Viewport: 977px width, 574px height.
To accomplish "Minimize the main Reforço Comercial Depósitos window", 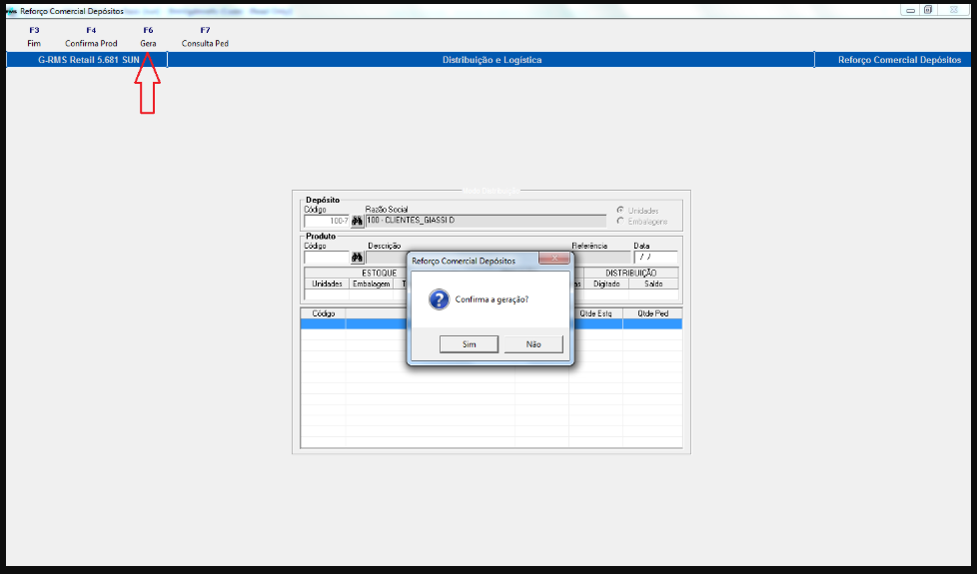I will [910, 11].
